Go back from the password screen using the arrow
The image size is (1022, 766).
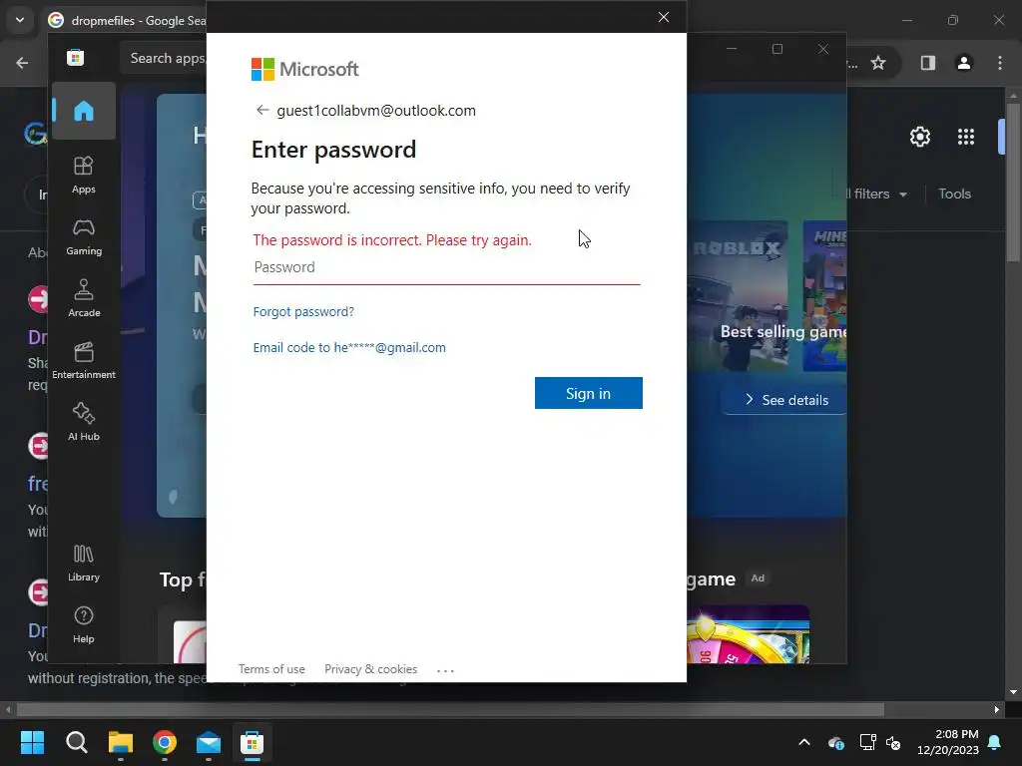click(x=262, y=110)
